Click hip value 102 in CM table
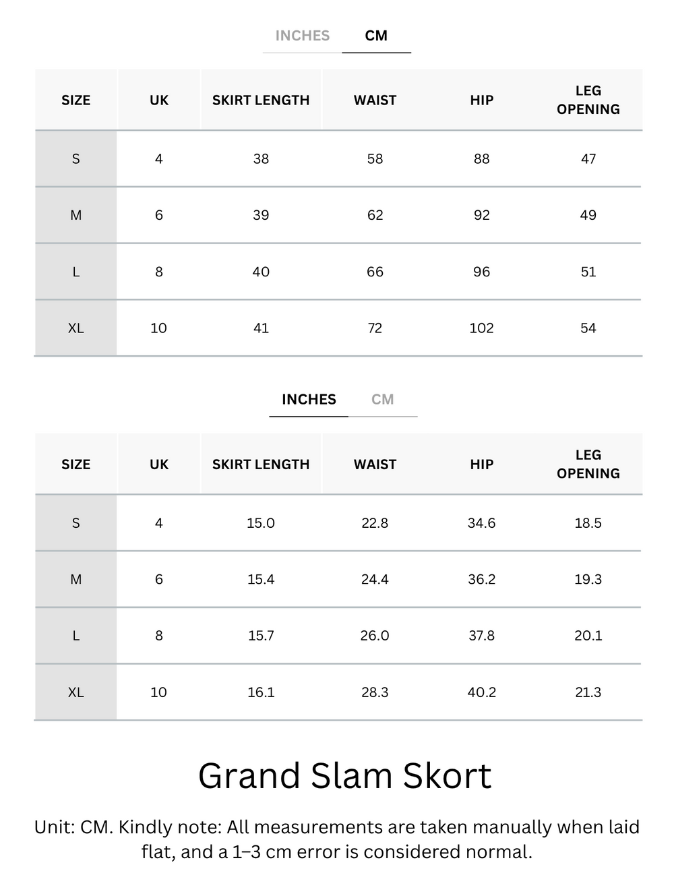This screenshot has height=871, width=674. [x=481, y=328]
